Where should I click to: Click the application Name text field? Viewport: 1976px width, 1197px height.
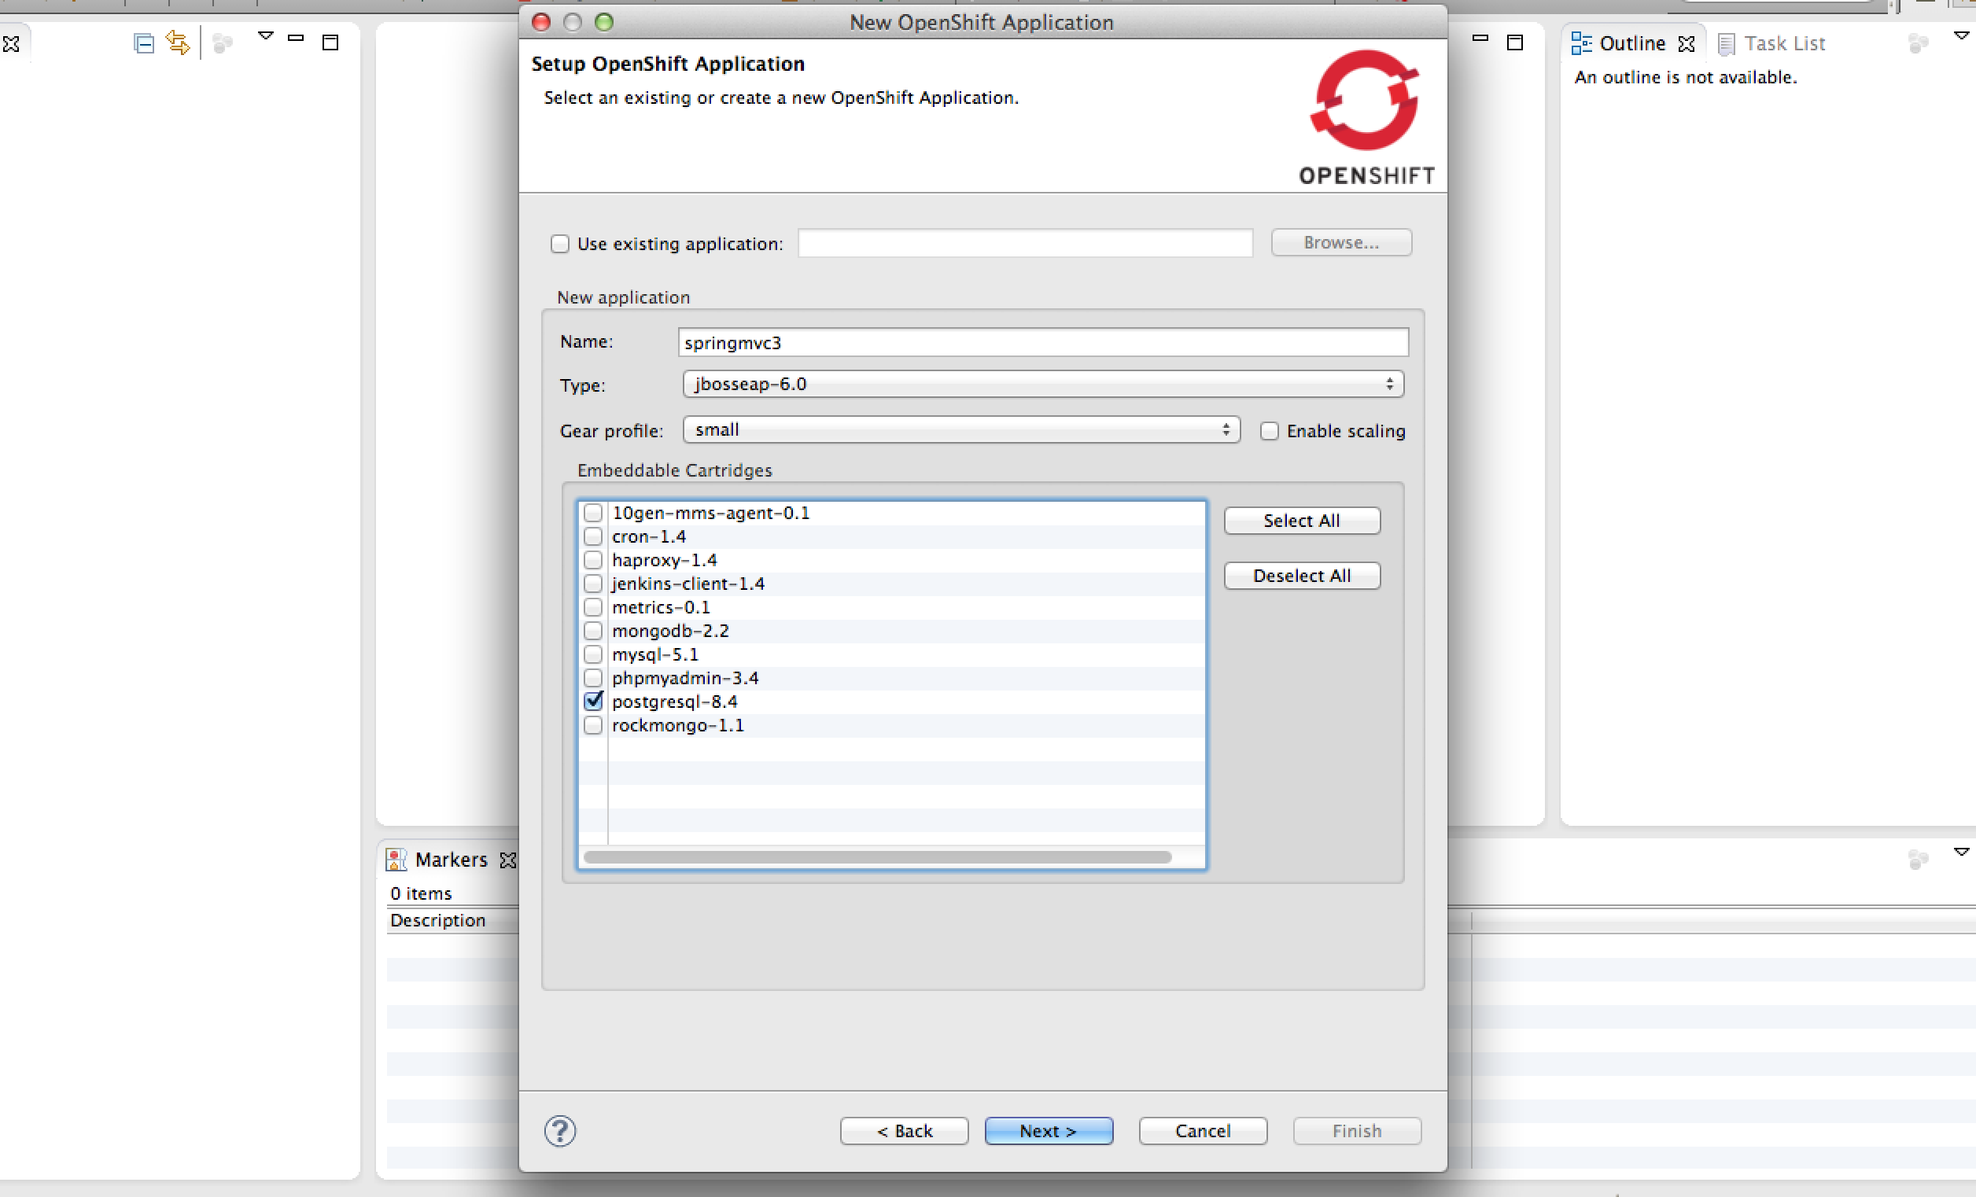pyautogui.click(x=1042, y=342)
